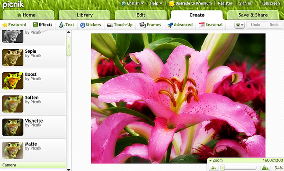Click the globe language icon
Image resolution: width=284 pixels, height=171 pixels.
[124, 3]
